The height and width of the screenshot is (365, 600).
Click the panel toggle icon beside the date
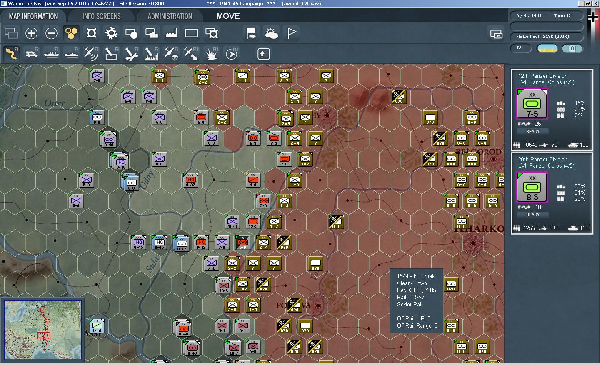496,34
